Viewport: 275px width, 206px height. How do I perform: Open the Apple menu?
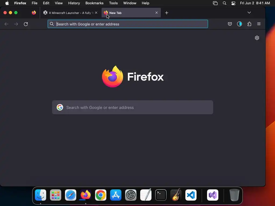7,3
